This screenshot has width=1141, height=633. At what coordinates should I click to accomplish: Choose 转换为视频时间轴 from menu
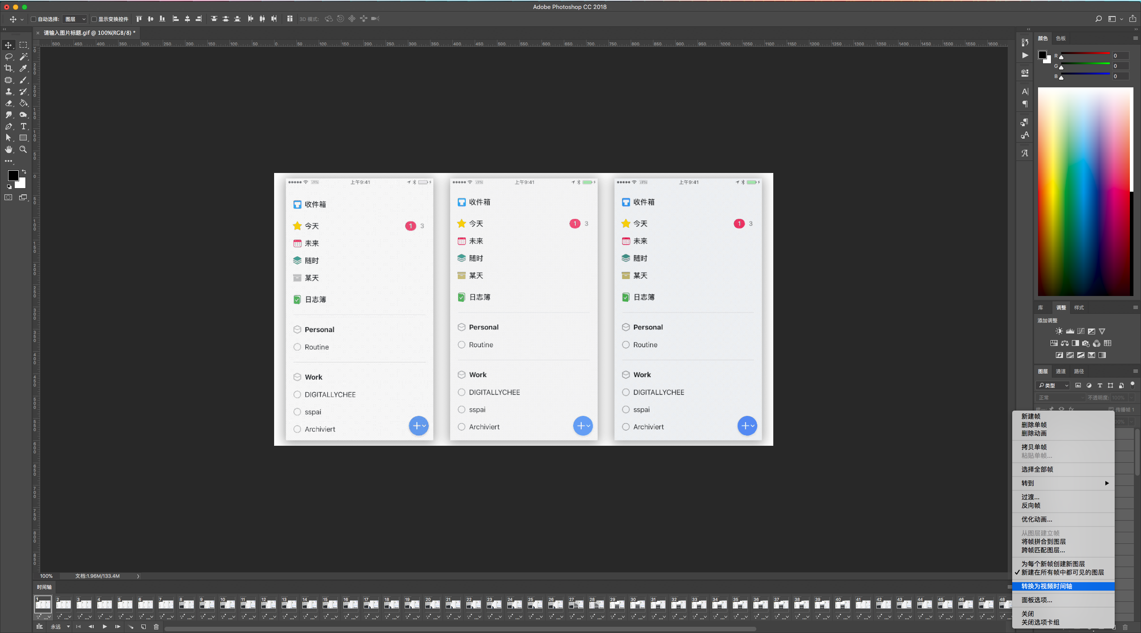click(x=1047, y=586)
